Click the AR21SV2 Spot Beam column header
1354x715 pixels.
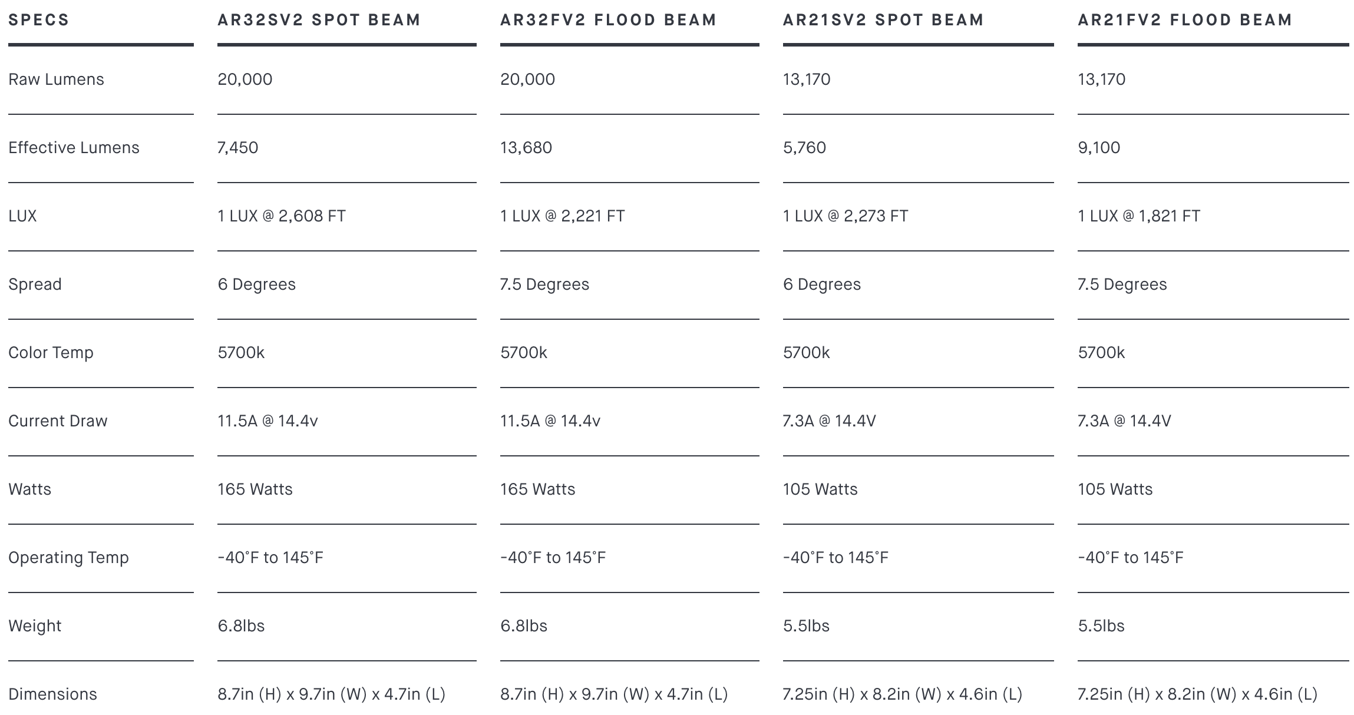coord(883,20)
